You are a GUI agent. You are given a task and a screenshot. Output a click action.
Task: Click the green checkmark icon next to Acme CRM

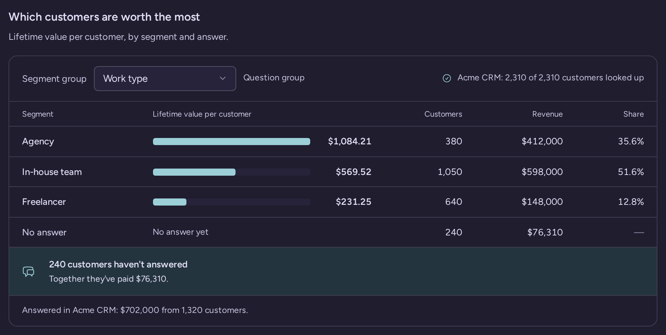[x=447, y=78]
